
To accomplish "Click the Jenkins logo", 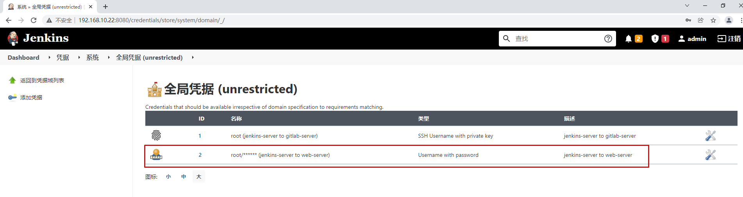I will point(38,38).
